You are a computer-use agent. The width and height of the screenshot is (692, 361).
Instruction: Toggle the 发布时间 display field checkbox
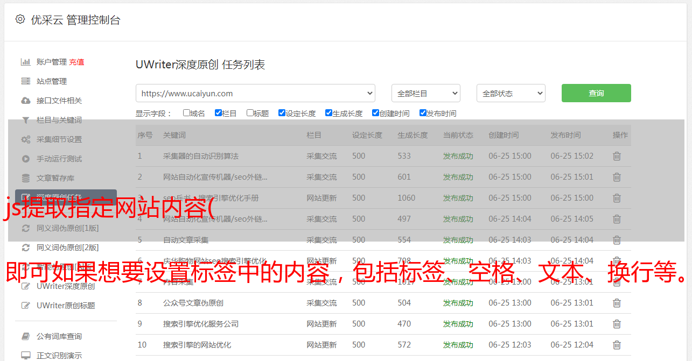click(x=423, y=113)
